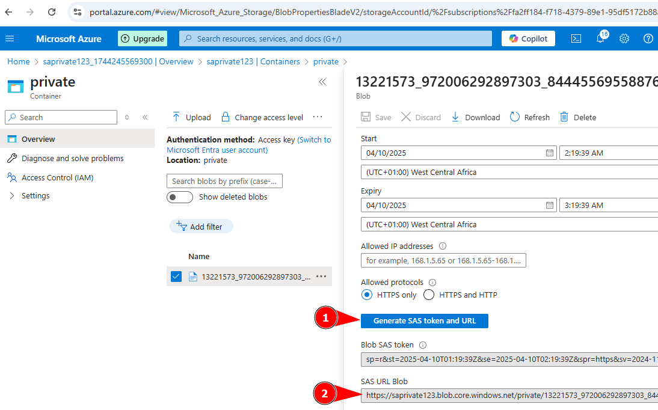Open the Azure portal hamburger menu
Viewport: 658px width, 410px height.
(x=10, y=38)
